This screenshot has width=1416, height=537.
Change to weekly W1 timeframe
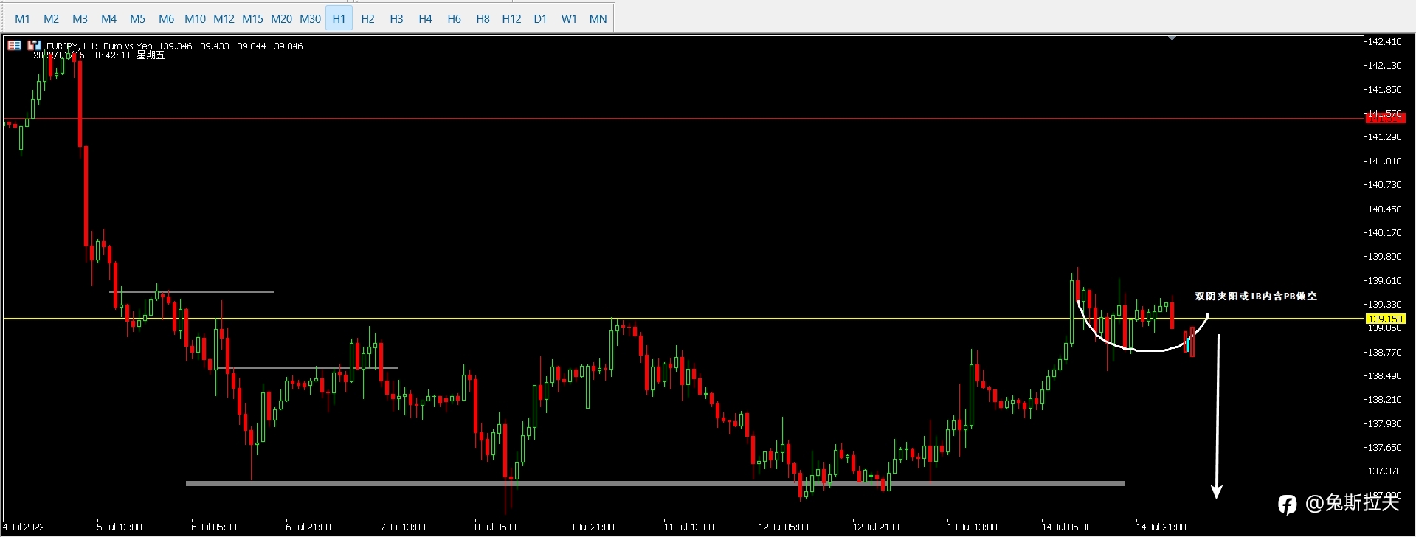tap(569, 18)
